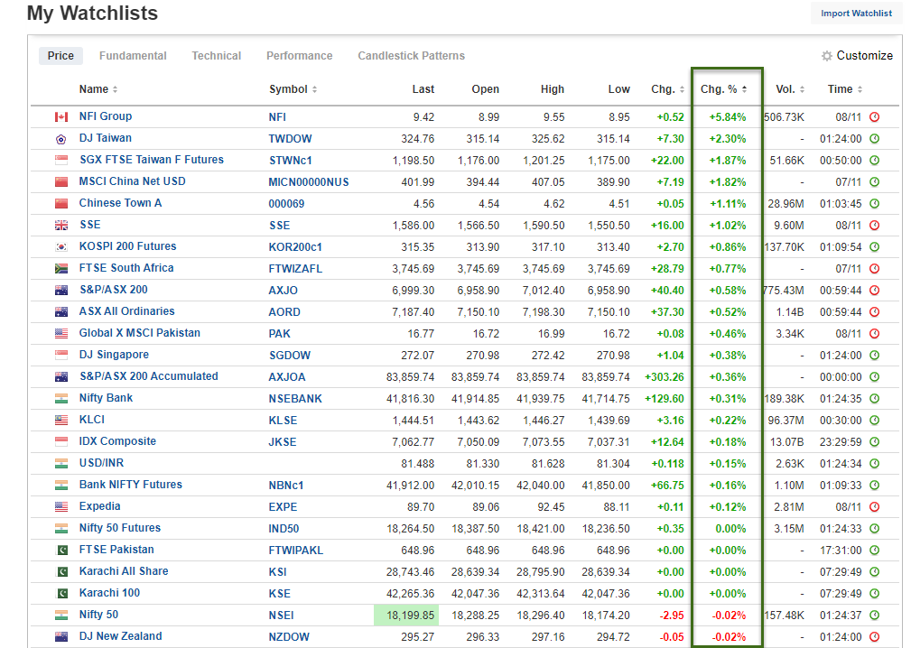Screen dimensions: 911x648
Task: Click the 13.07B volume value
Action: 786,442
